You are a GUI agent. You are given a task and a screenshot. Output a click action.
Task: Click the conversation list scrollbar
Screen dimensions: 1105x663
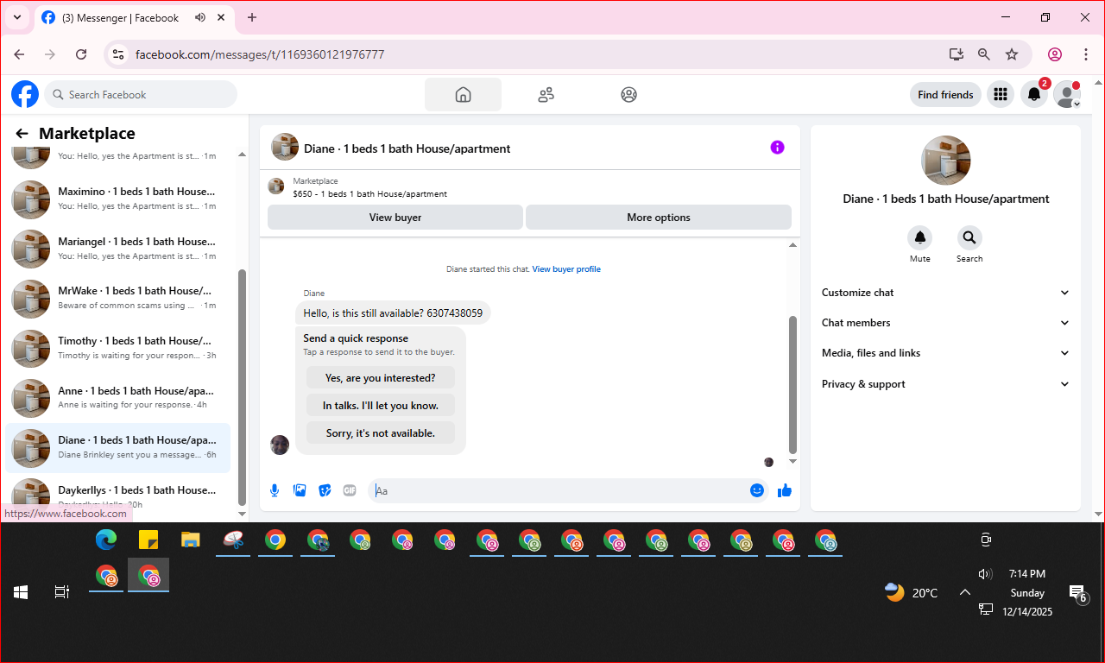point(242,387)
